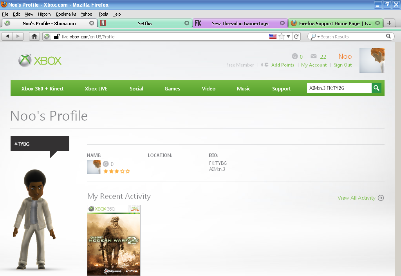Image resolution: width=401 pixels, height=276 pixels.
Task: Click the browser Forward arrow button
Action: pos(18,36)
